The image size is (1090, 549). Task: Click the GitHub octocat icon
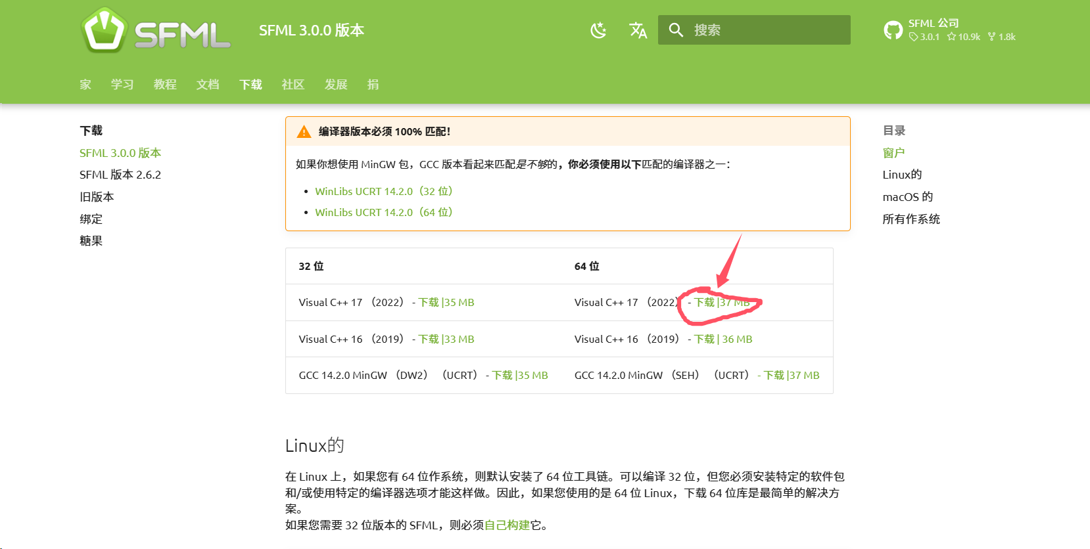893,30
